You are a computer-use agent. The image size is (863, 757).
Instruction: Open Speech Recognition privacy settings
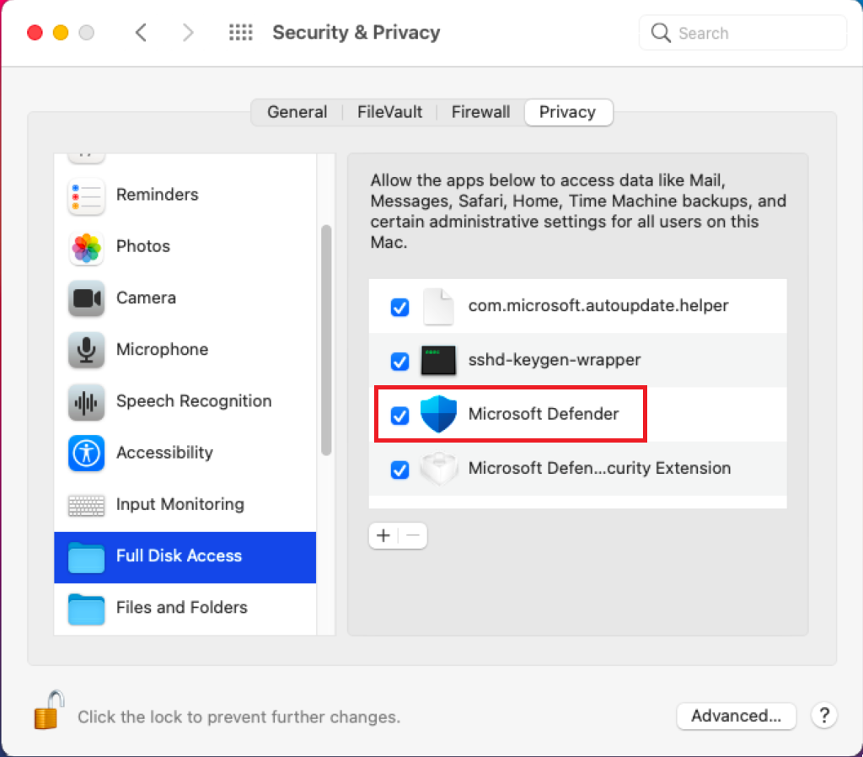[185, 401]
